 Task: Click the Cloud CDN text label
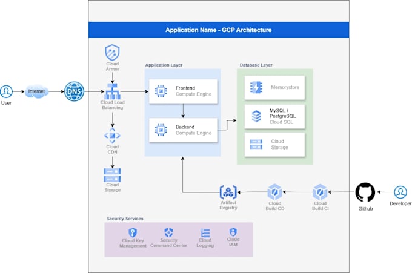tap(113, 150)
